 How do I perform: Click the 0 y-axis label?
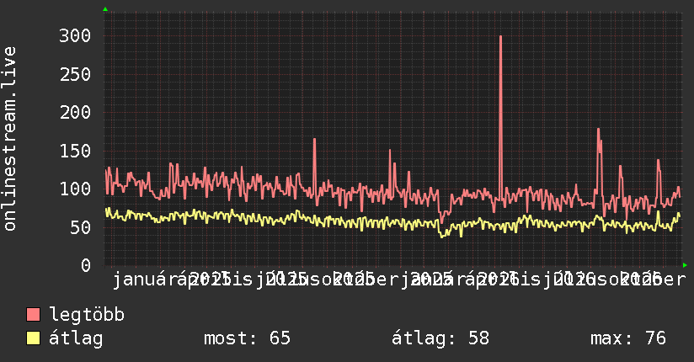click(86, 265)
